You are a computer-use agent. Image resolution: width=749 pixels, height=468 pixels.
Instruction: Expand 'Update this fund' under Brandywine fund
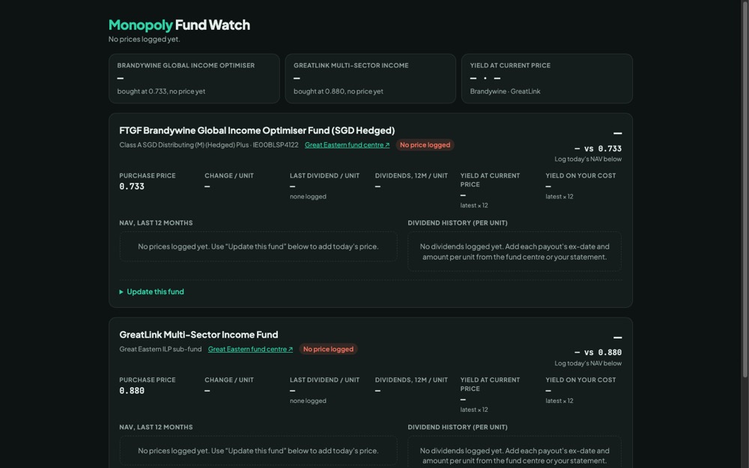click(x=151, y=292)
